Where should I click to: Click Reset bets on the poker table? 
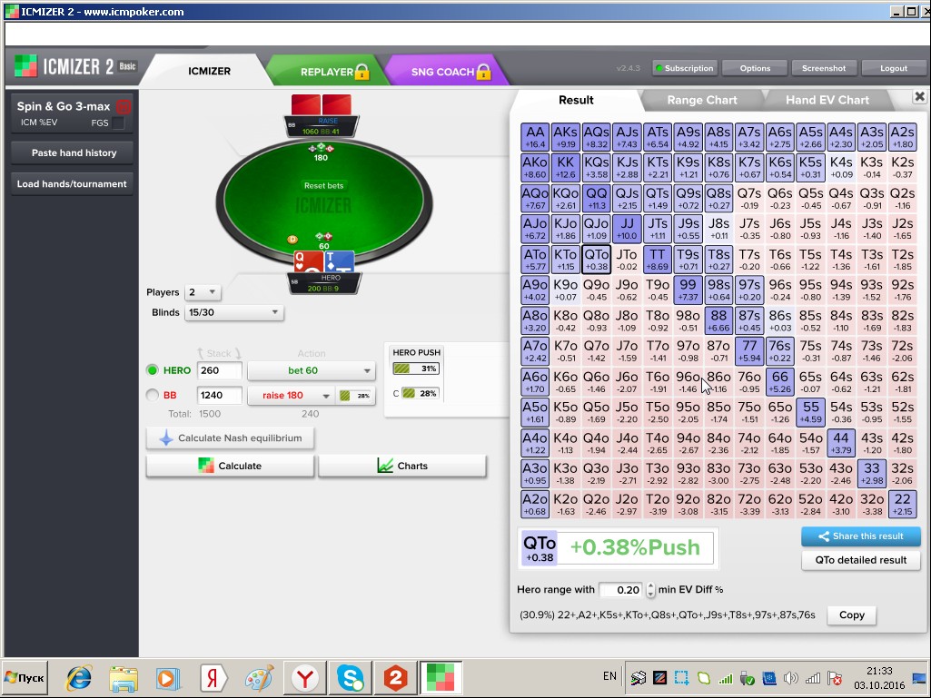pos(323,186)
